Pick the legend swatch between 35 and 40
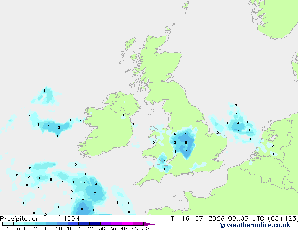The width and height of the screenshot is (298, 230). click(117, 224)
